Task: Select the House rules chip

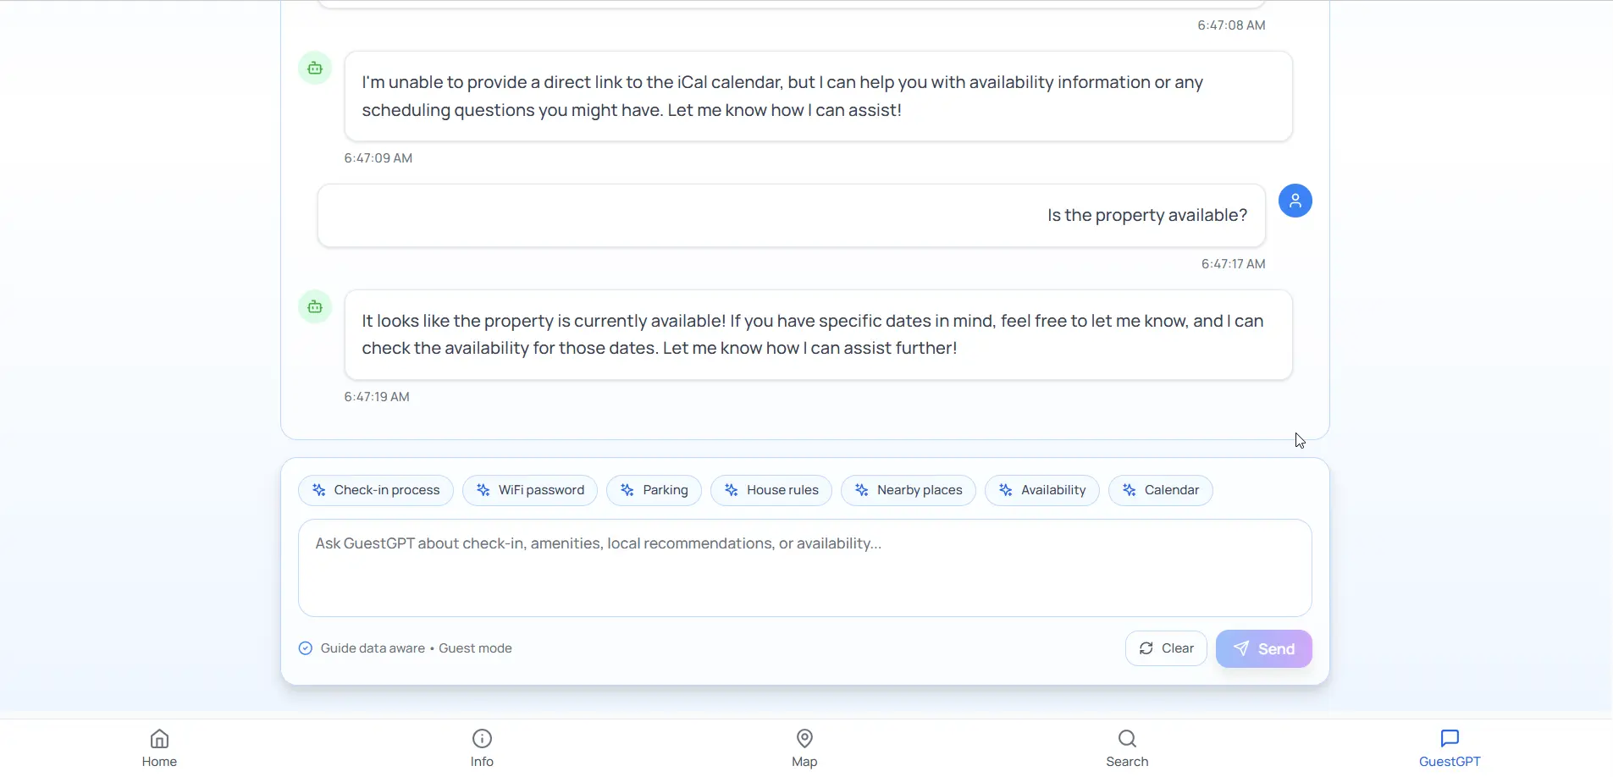Action: coord(771,490)
